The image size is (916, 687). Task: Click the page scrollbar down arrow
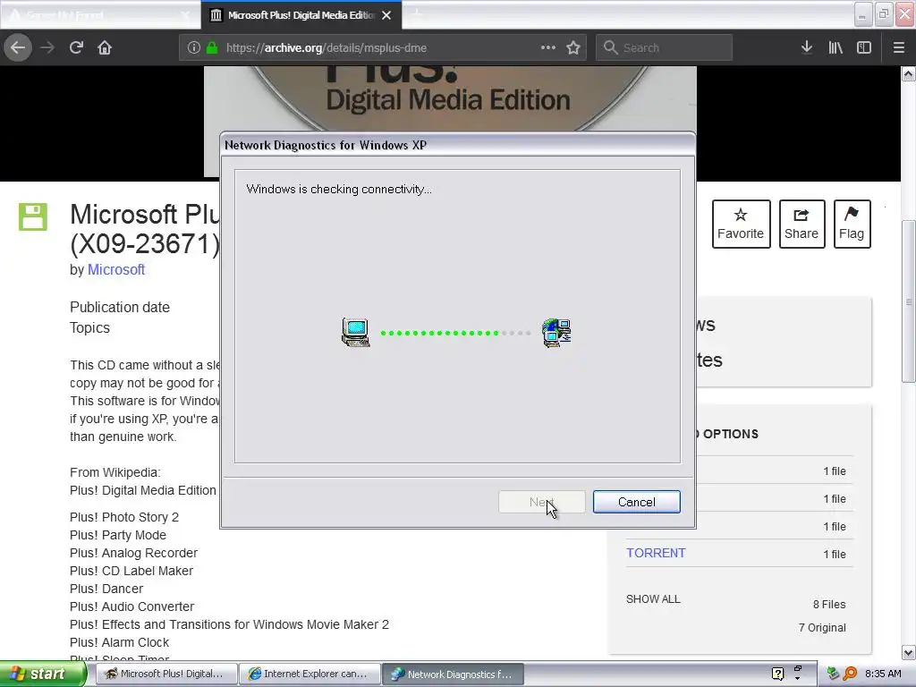tap(908, 652)
